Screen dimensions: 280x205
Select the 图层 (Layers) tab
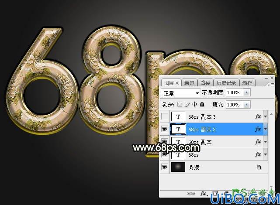(x=169, y=83)
